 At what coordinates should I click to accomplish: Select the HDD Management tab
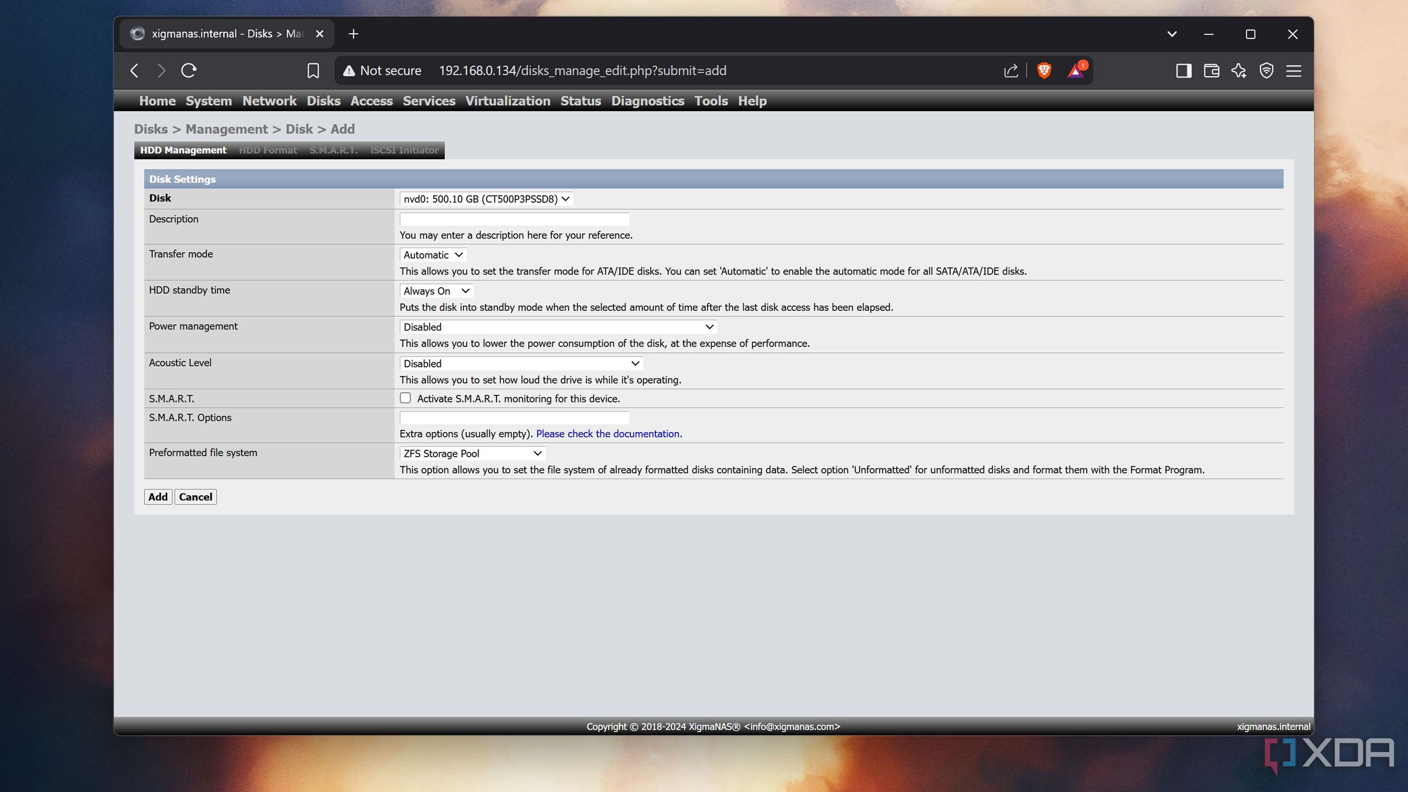coord(183,150)
